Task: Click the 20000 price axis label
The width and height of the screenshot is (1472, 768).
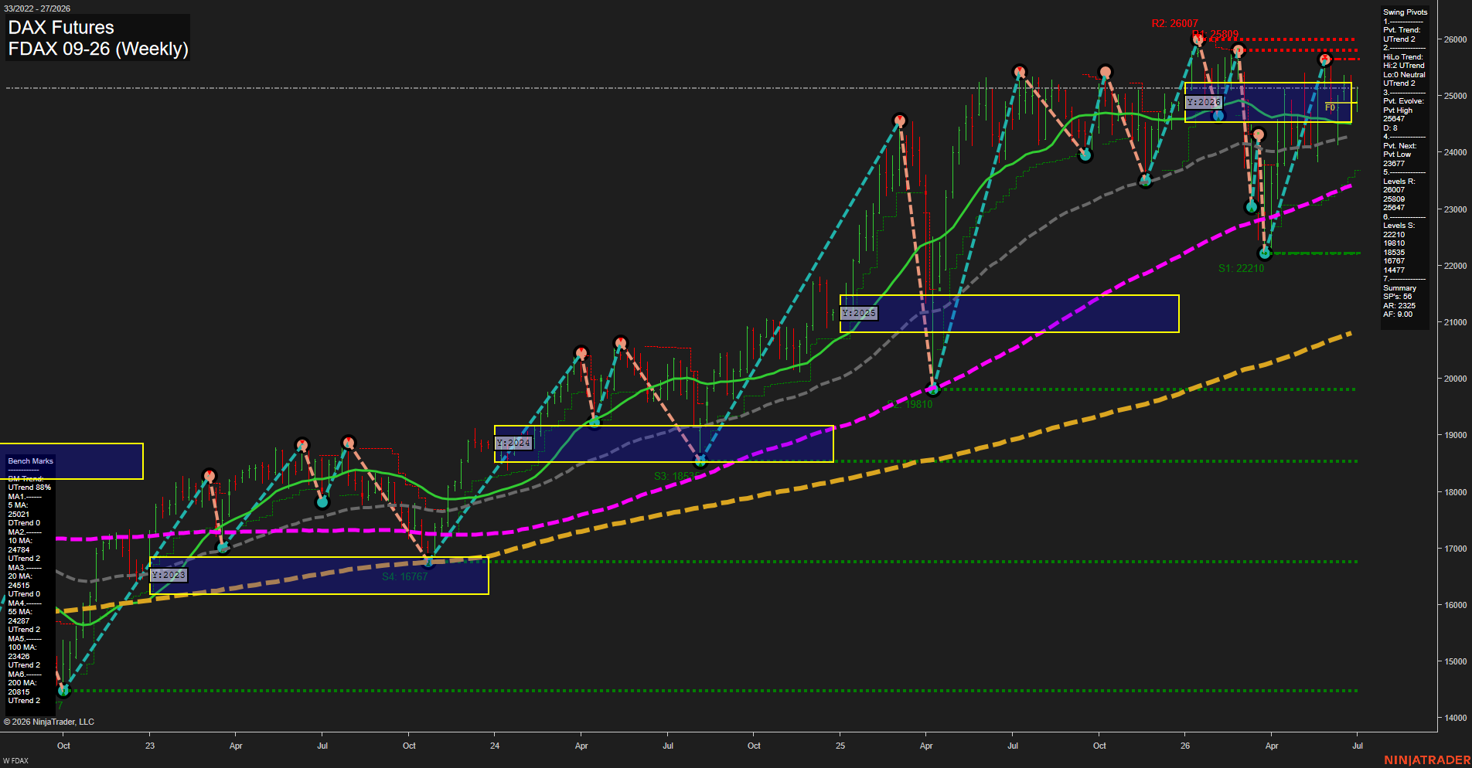Action: (1456, 379)
